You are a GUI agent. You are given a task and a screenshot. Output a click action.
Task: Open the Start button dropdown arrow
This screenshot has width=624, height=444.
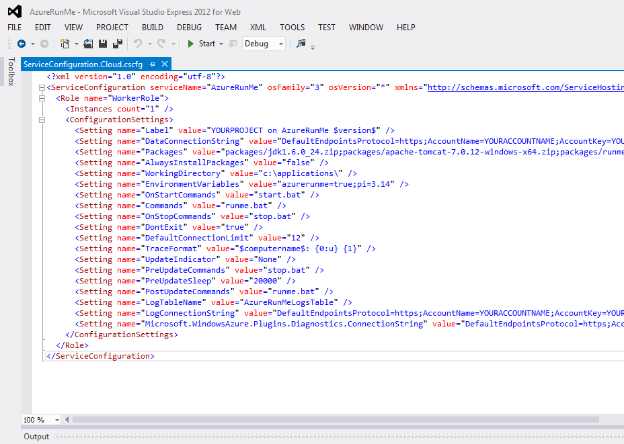click(221, 44)
